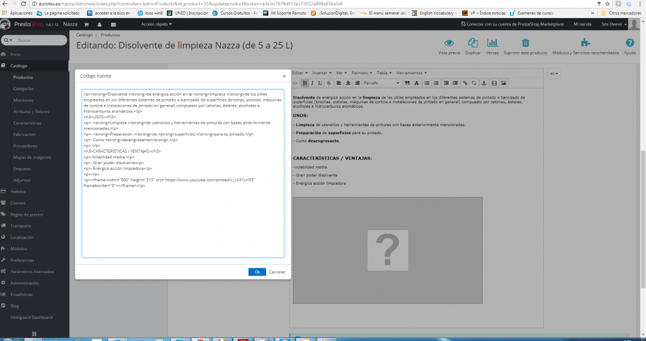Open the Ventas statistics icon
Screen dimensions: 646x341
(x=492, y=47)
